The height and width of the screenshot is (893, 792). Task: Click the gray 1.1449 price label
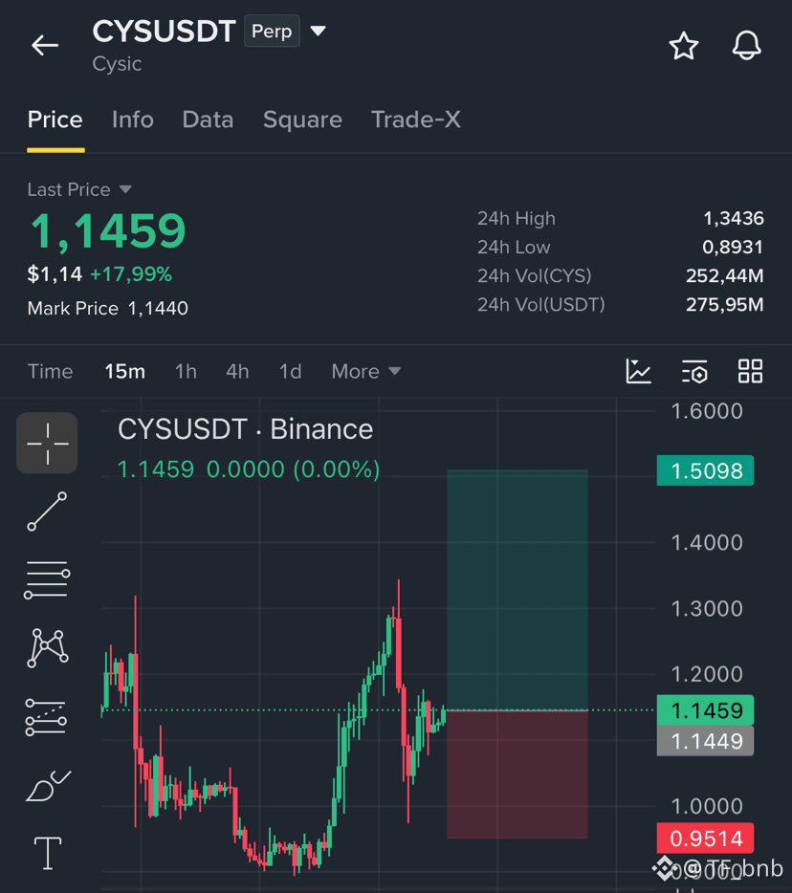click(x=705, y=741)
